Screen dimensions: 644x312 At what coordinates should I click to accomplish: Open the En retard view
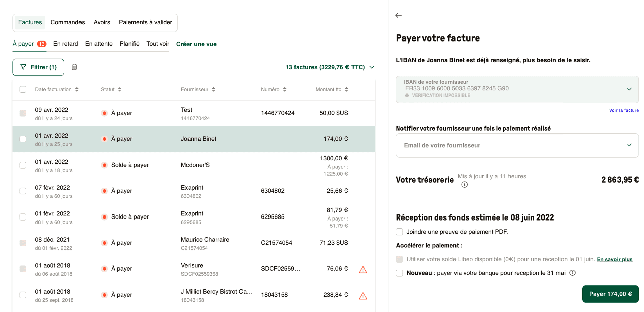tap(65, 44)
